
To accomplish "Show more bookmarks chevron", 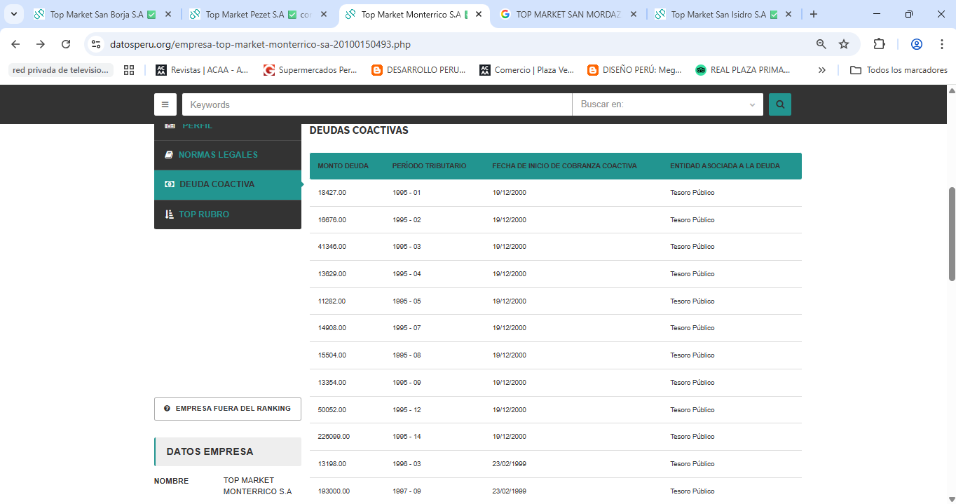I will [822, 70].
